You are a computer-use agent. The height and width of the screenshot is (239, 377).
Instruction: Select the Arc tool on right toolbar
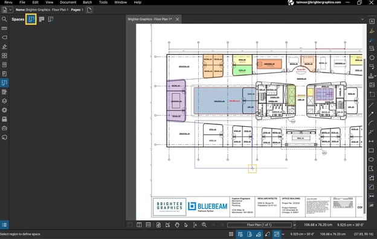coord(371,123)
